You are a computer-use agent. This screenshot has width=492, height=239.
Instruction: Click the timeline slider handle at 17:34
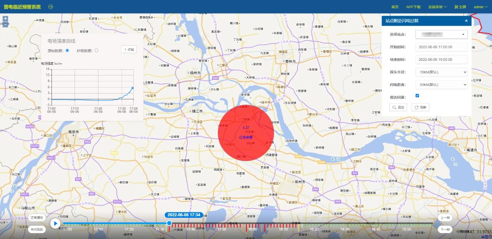tap(169, 223)
